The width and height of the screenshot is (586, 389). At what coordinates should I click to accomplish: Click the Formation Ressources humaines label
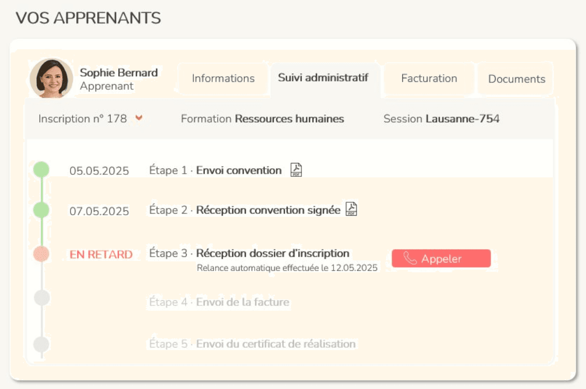262,119
